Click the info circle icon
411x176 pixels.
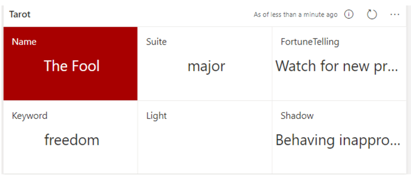349,15
